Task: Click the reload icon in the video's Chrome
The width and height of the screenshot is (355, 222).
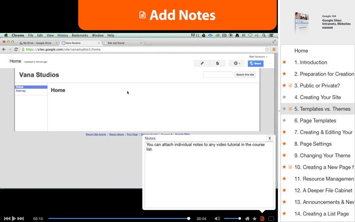Action: pos(16,49)
